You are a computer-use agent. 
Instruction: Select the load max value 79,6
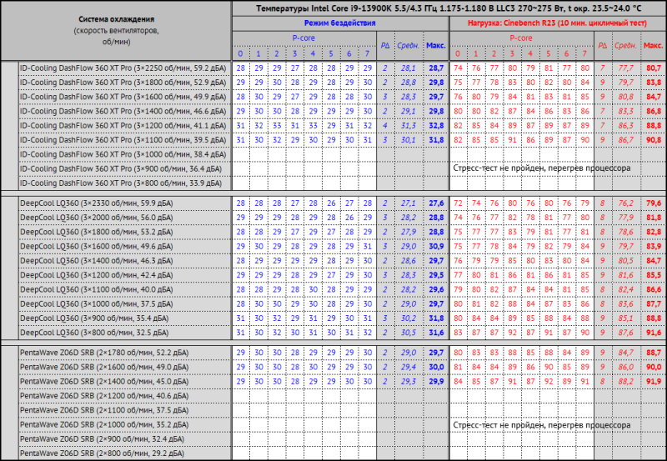tap(653, 203)
